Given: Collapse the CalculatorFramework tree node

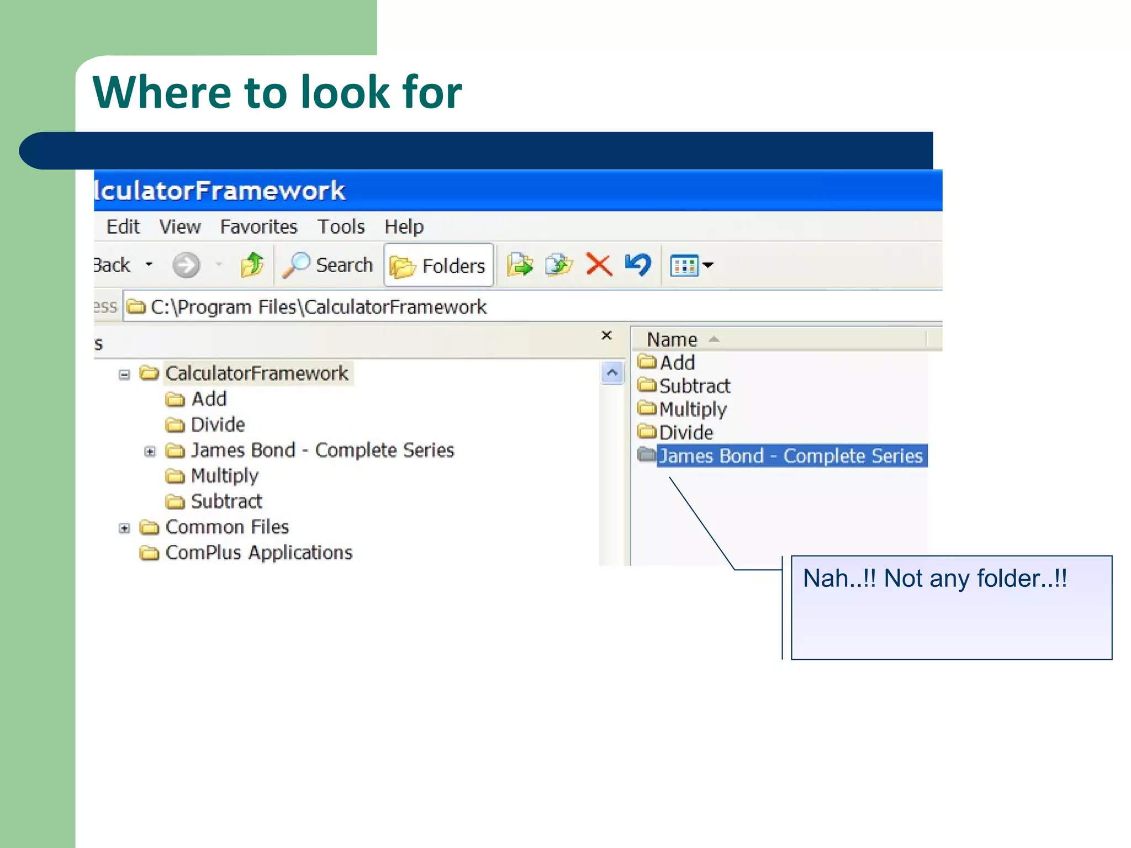Looking at the screenshot, I should [x=124, y=375].
